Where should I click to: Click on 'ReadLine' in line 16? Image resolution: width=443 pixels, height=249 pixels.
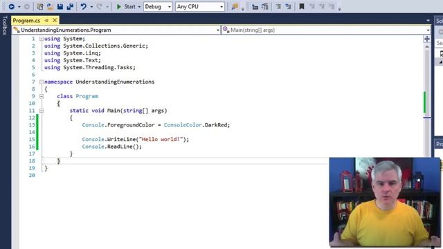(x=120, y=147)
